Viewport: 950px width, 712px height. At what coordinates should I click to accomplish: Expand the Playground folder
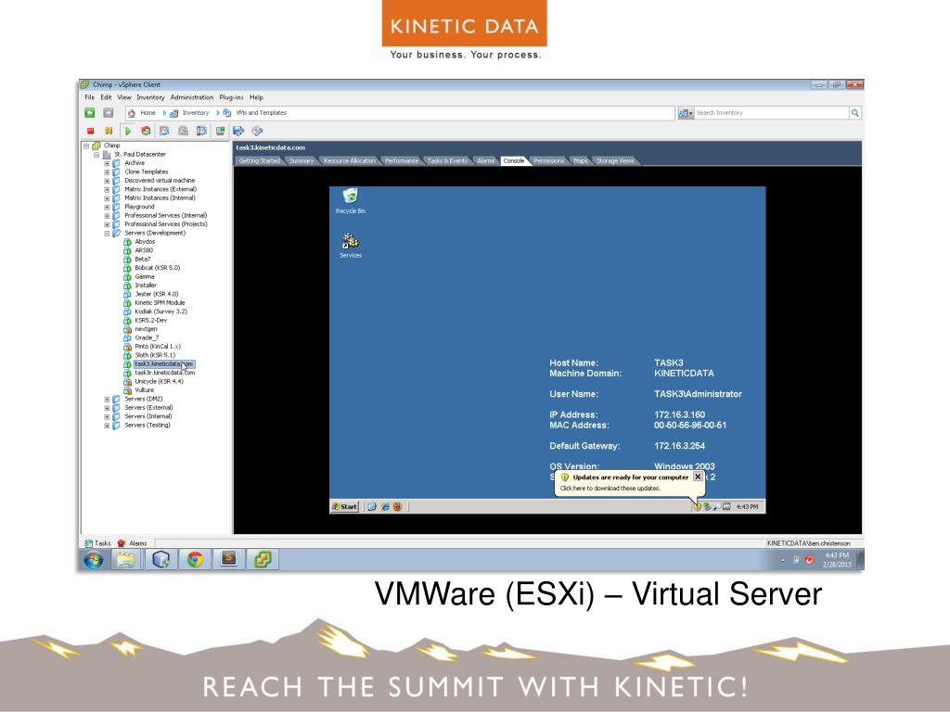107,207
